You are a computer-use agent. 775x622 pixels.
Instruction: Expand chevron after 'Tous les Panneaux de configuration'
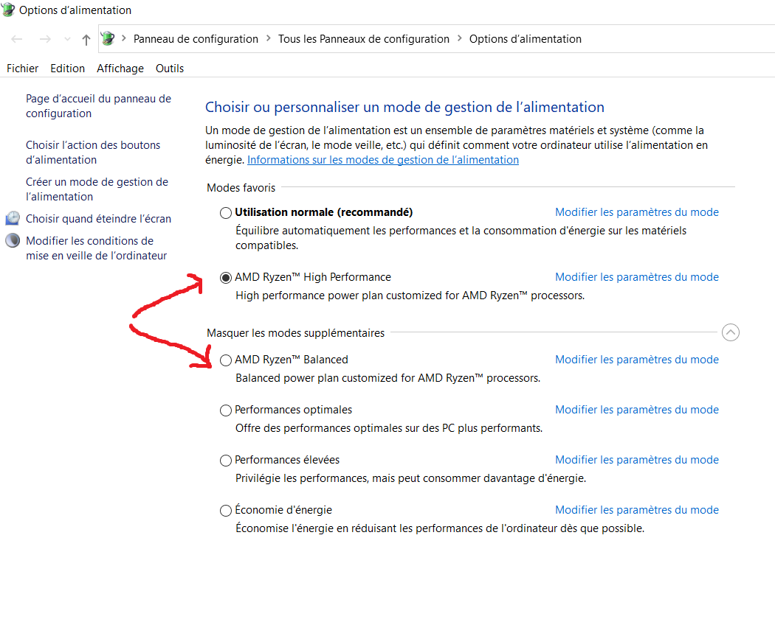(459, 38)
